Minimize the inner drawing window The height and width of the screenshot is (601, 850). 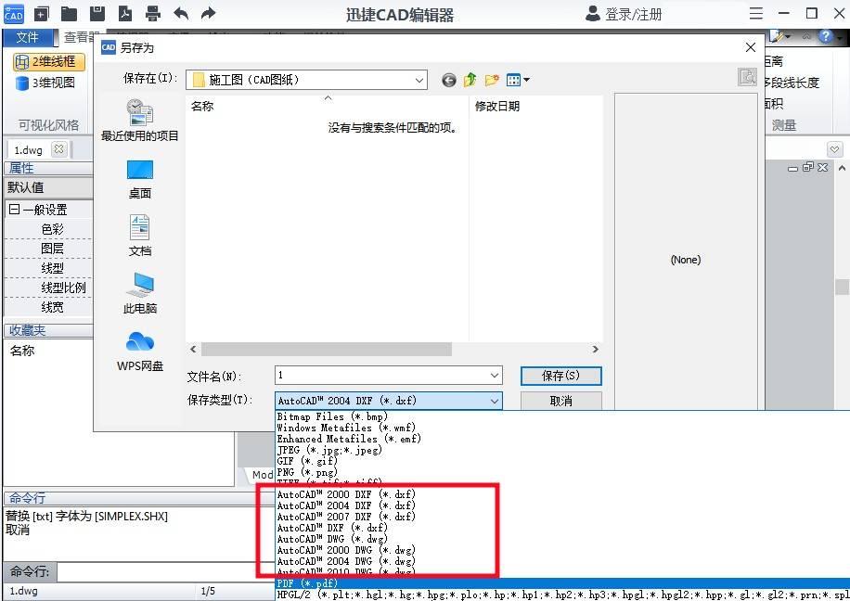coord(792,169)
